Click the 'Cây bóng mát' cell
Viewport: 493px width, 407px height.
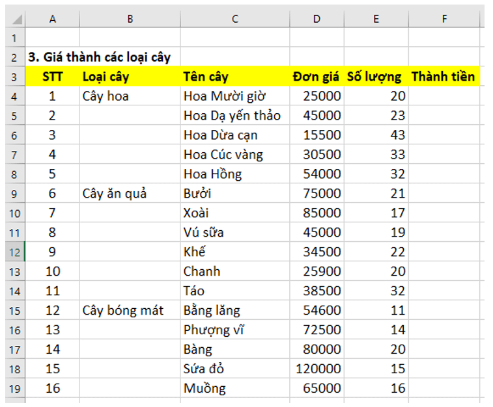point(123,310)
